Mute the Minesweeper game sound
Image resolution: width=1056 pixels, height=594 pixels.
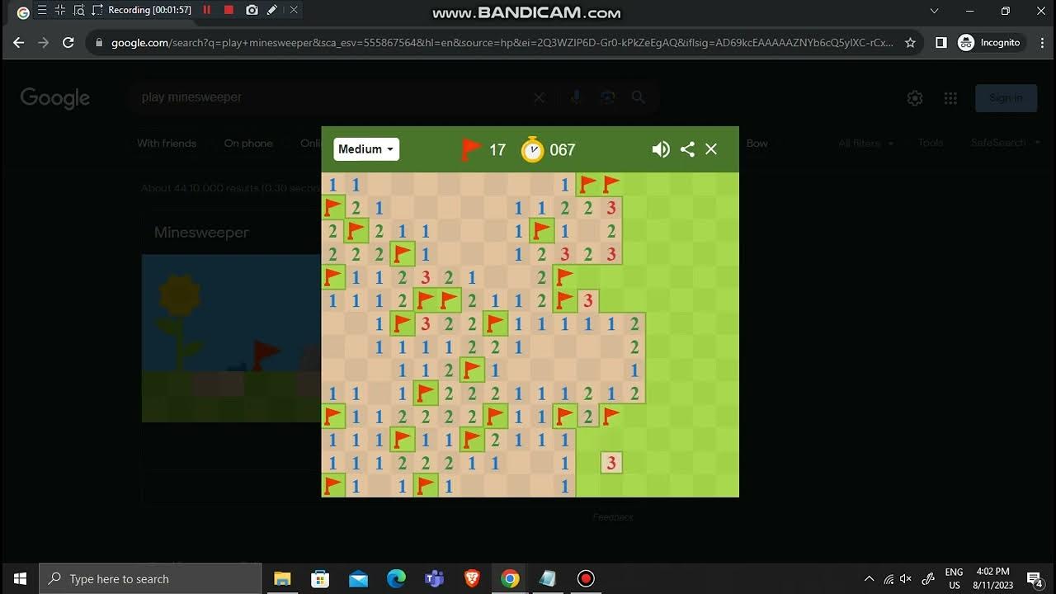coord(661,149)
